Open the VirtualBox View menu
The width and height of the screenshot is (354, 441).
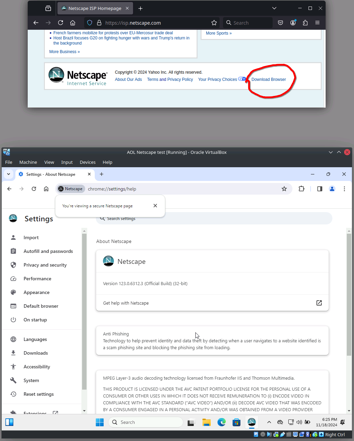[49, 162]
